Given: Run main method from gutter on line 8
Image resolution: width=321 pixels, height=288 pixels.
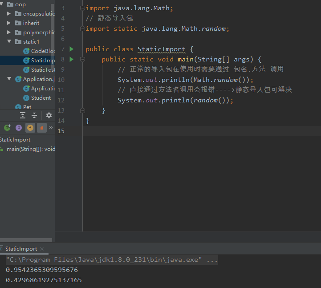Looking at the screenshot, I should [71, 59].
